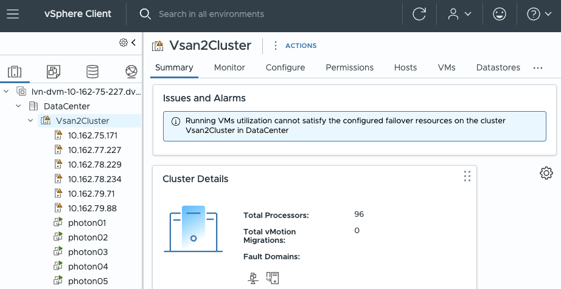This screenshot has width=561, height=289.
Task: Select the Storage inventory icon
Action: [92, 72]
